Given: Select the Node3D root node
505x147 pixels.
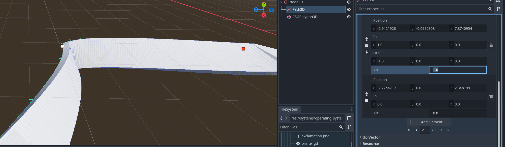Looking at the screenshot, I should (x=296, y=2).
